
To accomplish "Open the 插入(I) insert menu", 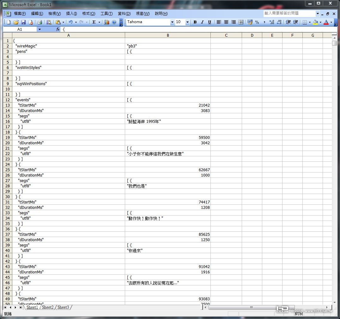I will tap(71, 14).
